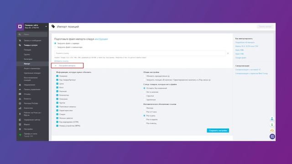Open the Импорт sidebar menu item
Image resolution: width=292 pixels, height=164 pixels.
coord(27,64)
